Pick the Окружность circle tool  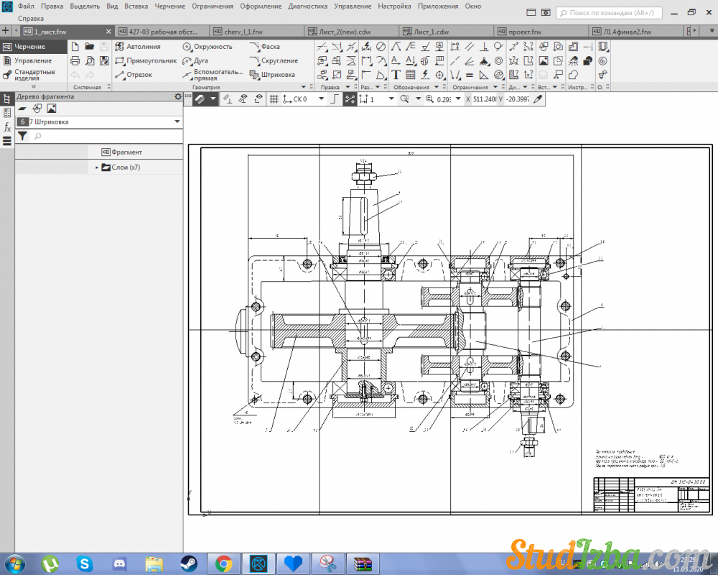pyautogui.click(x=208, y=47)
